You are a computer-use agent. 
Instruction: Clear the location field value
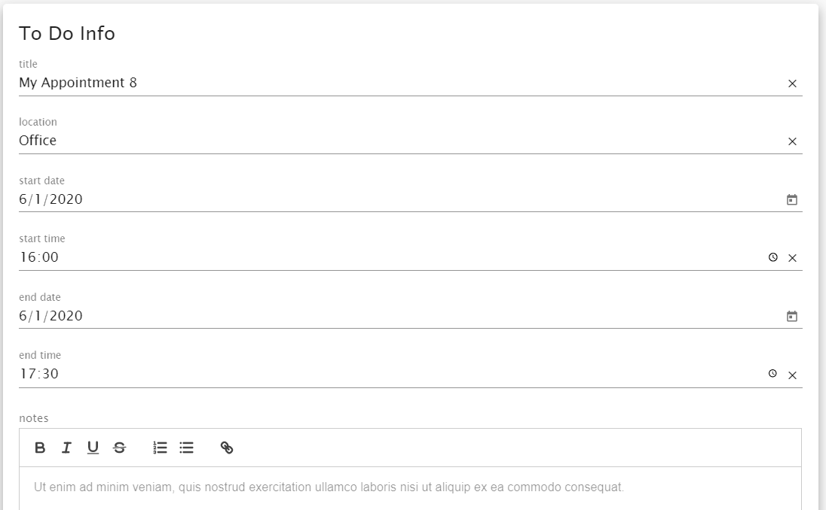(x=792, y=141)
